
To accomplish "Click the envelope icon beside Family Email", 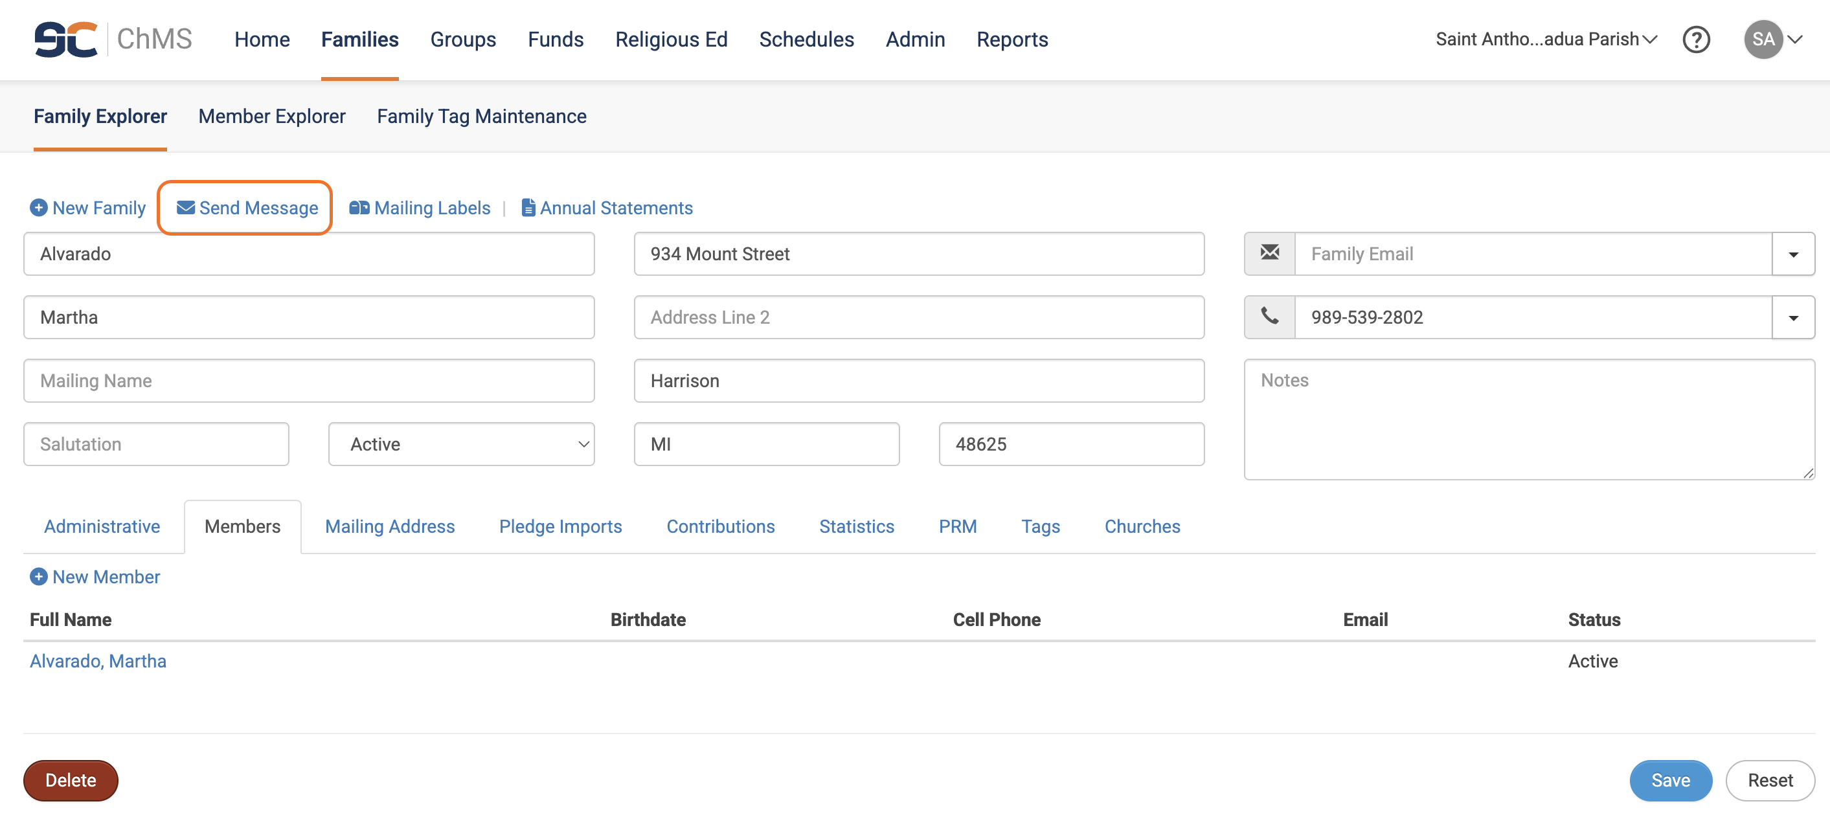I will pyautogui.click(x=1269, y=254).
